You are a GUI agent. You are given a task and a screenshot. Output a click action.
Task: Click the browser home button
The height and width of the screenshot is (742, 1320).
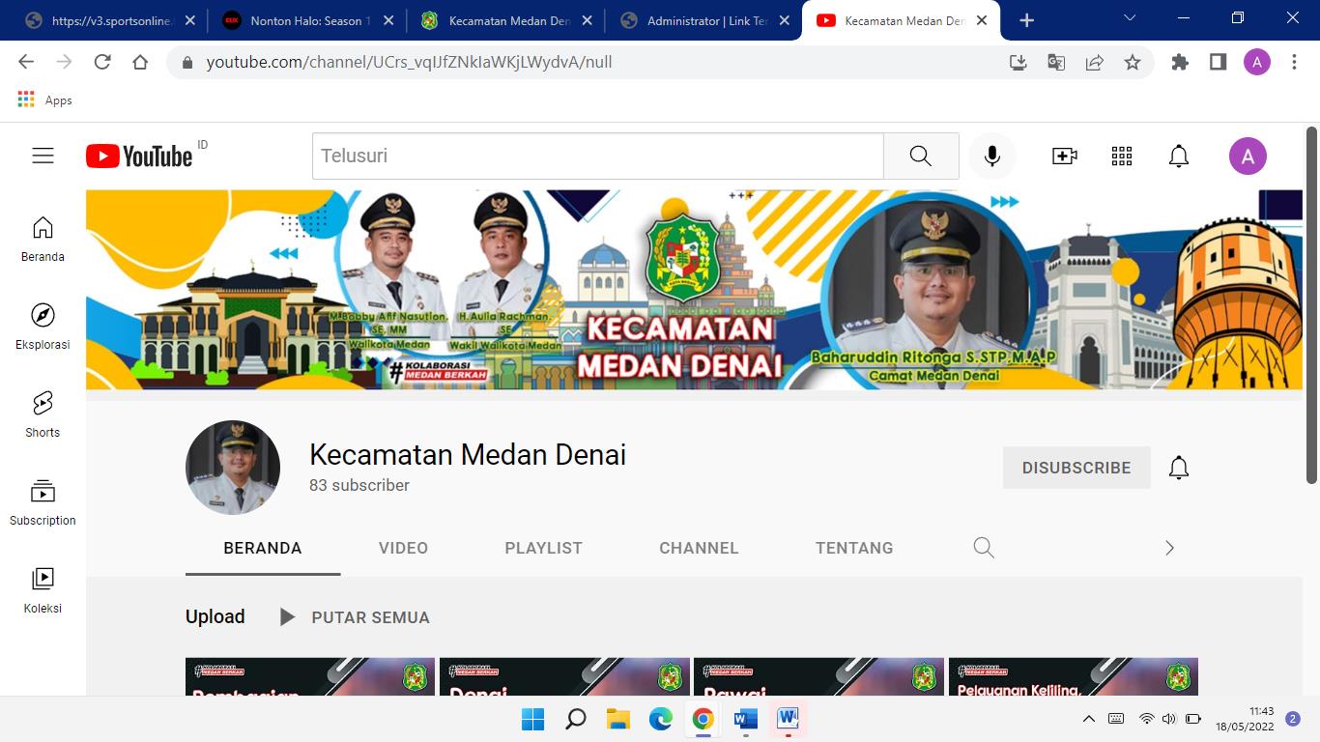tap(140, 62)
